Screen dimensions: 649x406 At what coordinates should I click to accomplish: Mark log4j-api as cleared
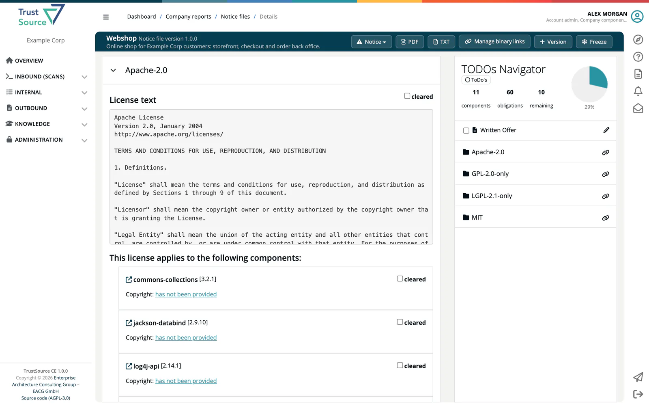[400, 365]
